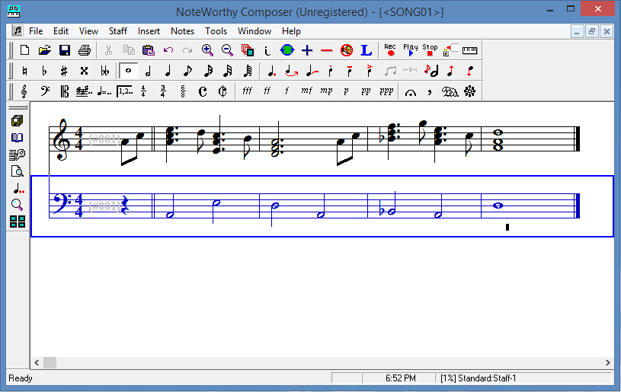Open the Notes menu
The width and height of the screenshot is (621, 392).
pyautogui.click(x=182, y=31)
